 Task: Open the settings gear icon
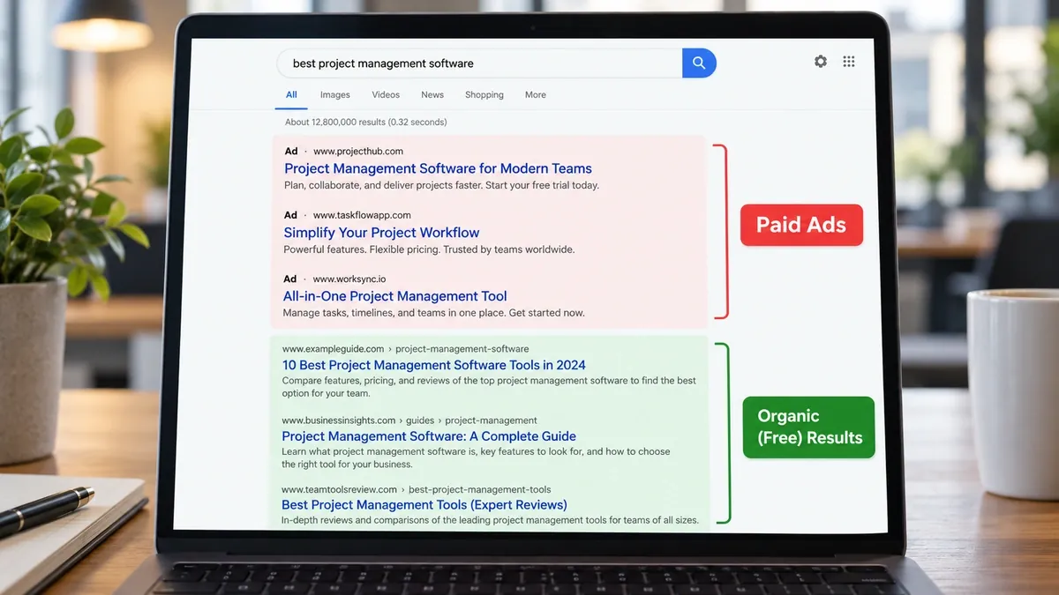(x=821, y=62)
